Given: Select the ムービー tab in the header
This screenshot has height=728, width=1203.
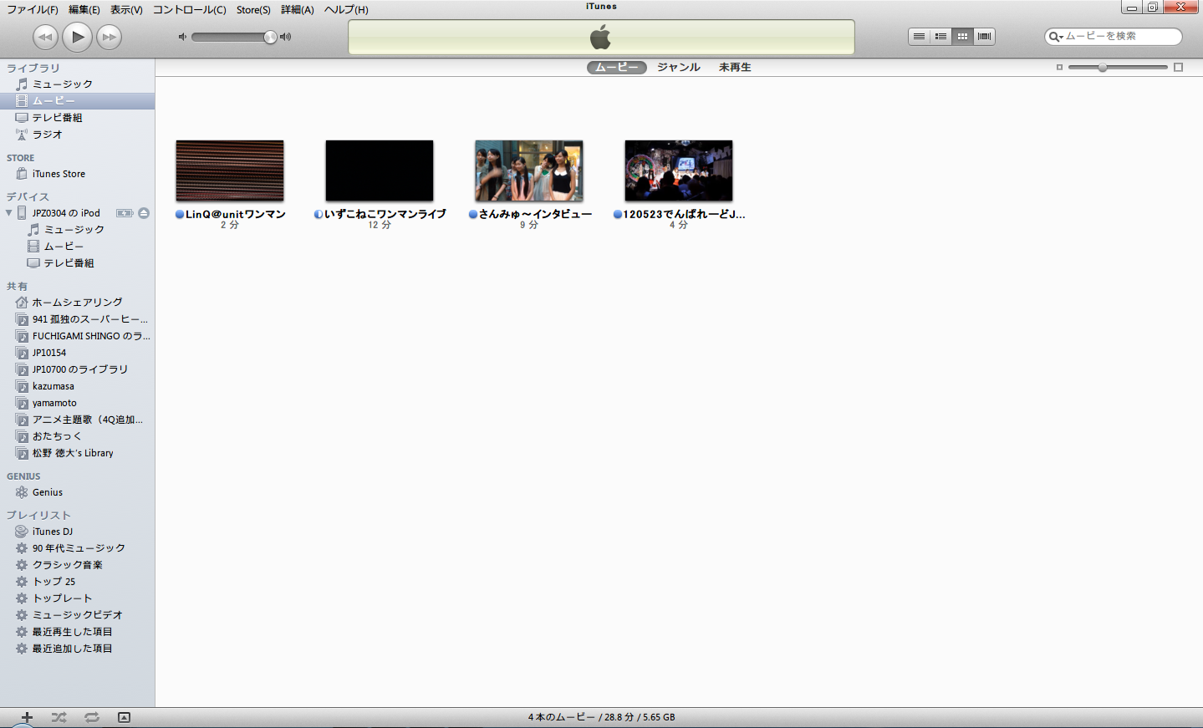Looking at the screenshot, I should pyautogui.click(x=617, y=68).
